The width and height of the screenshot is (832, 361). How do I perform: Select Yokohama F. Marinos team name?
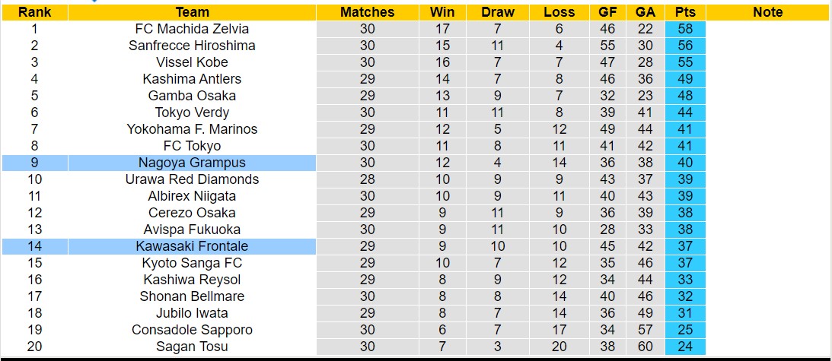click(192, 129)
